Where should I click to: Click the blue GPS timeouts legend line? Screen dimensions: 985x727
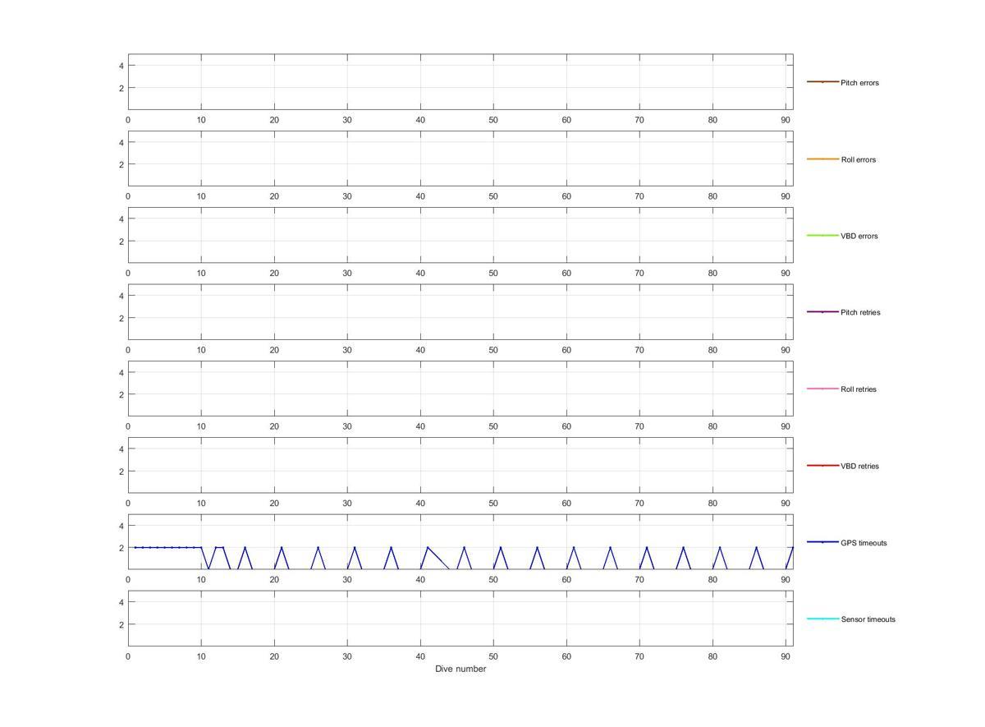pos(822,542)
